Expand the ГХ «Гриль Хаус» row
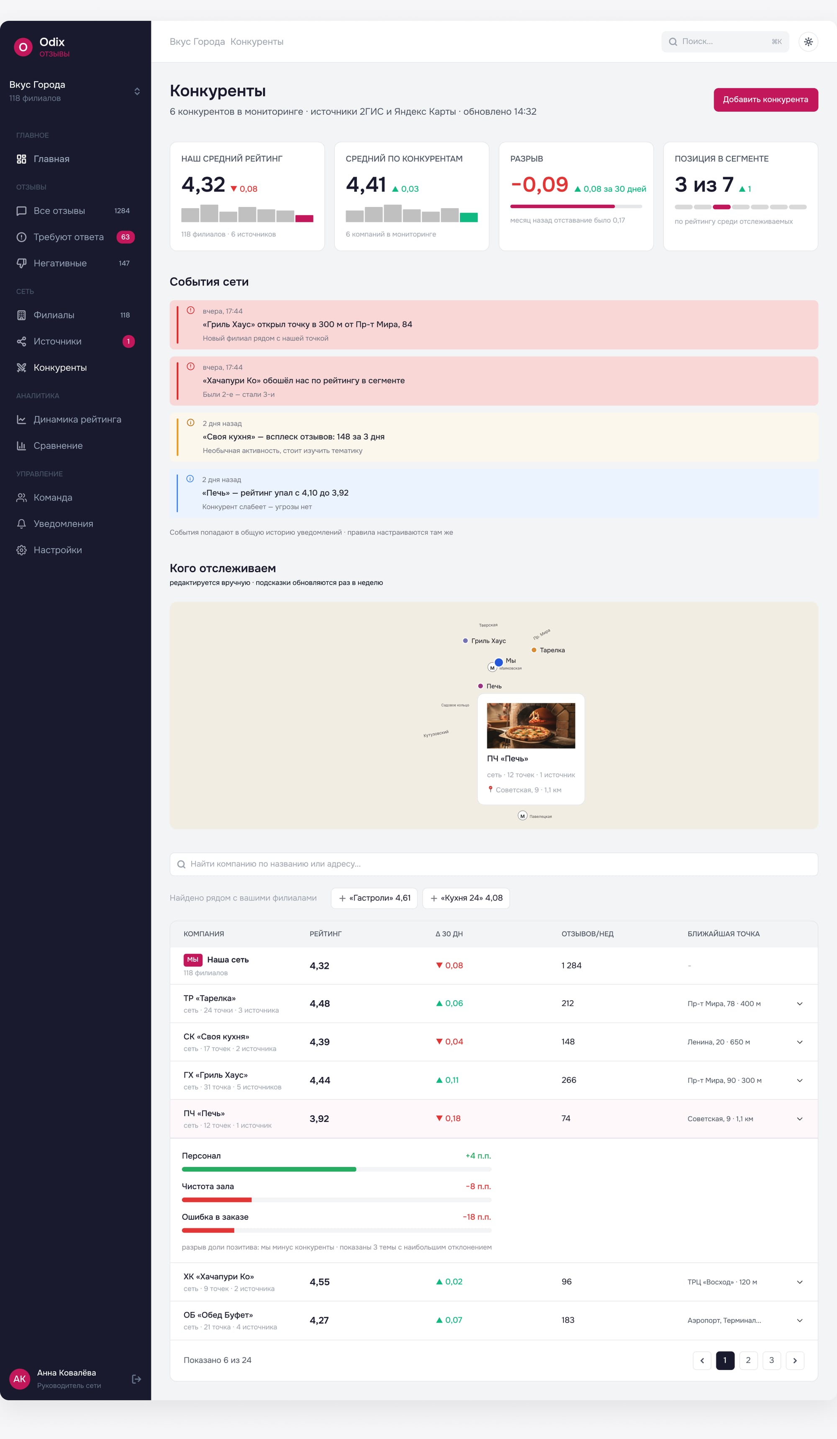 pyautogui.click(x=799, y=1080)
